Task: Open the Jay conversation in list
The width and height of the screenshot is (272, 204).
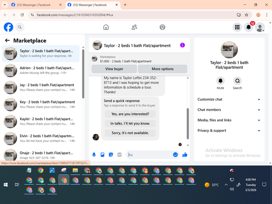Action: click(x=41, y=88)
